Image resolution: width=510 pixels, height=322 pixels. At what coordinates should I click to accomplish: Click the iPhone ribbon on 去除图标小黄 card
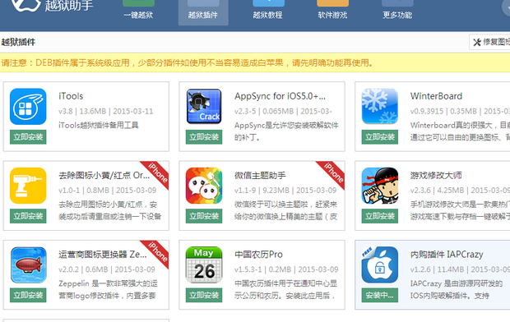click(156, 174)
